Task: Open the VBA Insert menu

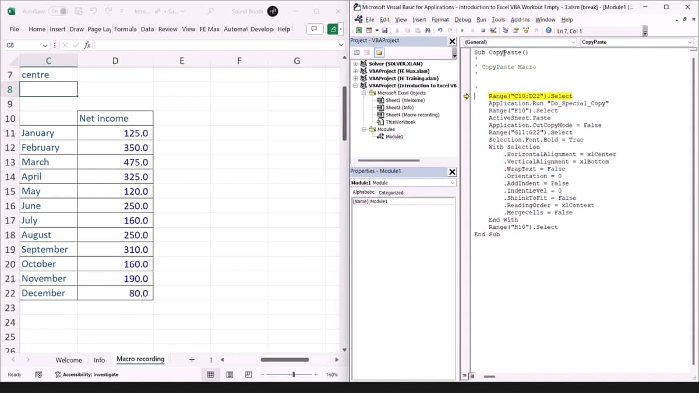Action: tap(419, 19)
